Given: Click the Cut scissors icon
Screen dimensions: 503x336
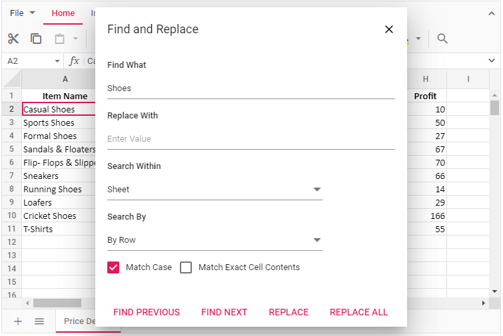Looking at the screenshot, I should pos(13,39).
